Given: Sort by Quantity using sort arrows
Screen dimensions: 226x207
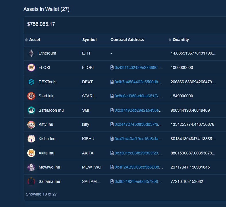Looking at the screenshot, I should (x=170, y=40).
